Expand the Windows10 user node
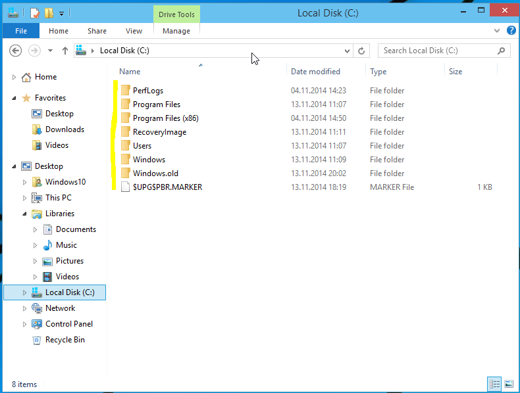520x393 pixels. [24, 182]
